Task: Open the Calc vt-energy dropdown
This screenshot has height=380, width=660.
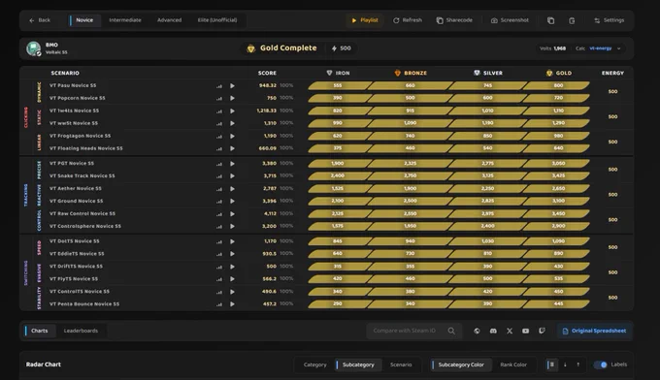Action: point(605,48)
